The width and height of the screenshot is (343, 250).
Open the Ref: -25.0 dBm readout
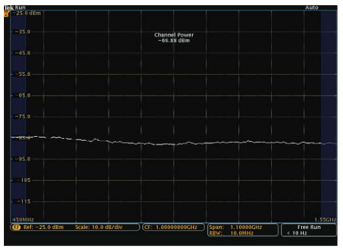pos(44,227)
